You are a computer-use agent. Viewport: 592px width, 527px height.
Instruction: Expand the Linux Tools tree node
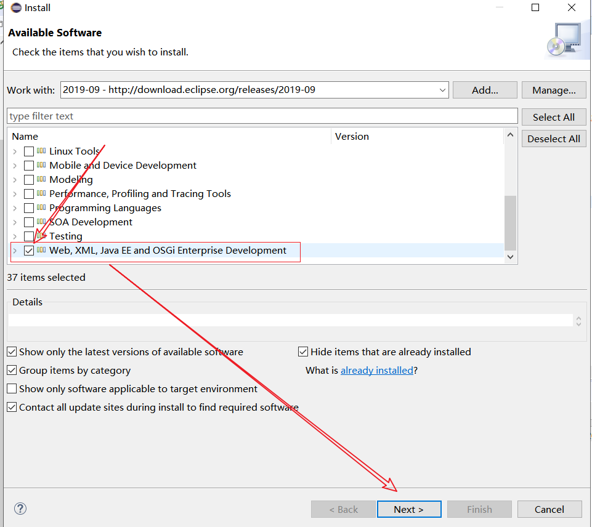click(15, 151)
